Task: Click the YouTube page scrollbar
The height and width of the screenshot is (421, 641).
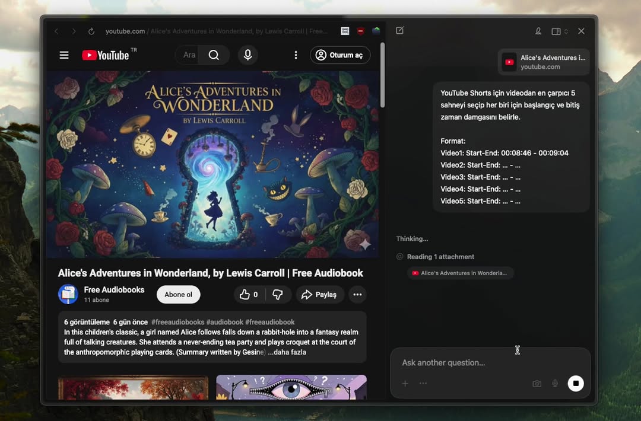Action: pos(382,75)
